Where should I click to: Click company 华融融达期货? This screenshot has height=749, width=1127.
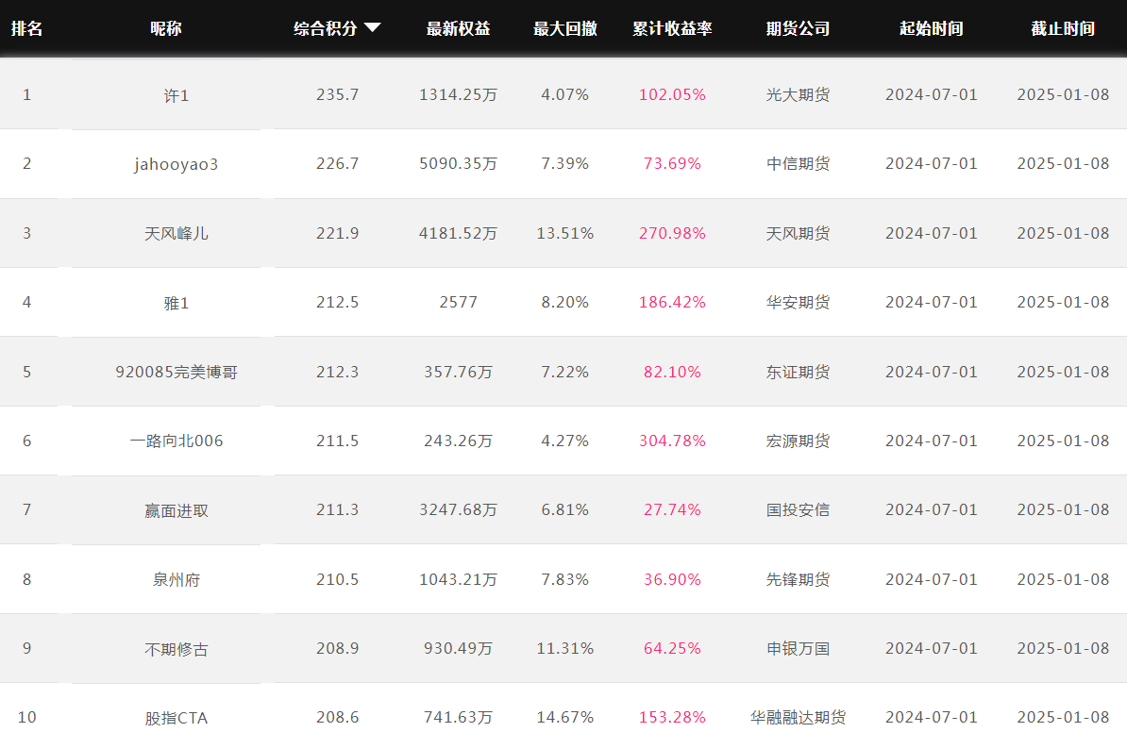798,718
